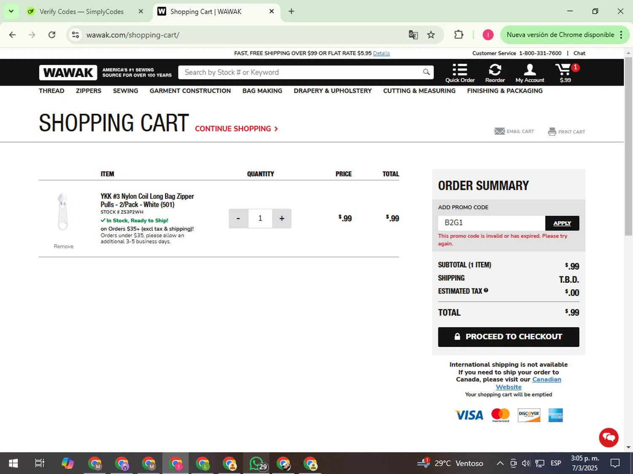633x474 pixels.
Task: Go back to previous page
Action: point(12,35)
